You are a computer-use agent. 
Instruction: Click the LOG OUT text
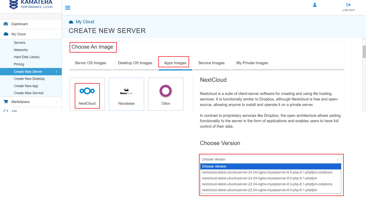(348, 10)
